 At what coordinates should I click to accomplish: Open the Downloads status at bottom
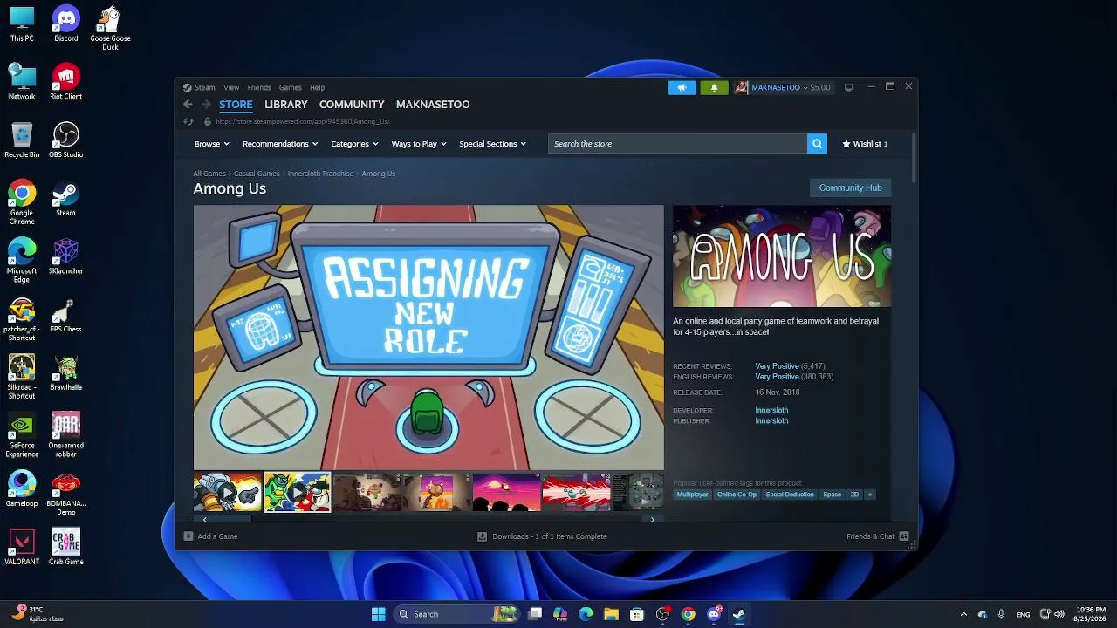[x=542, y=536]
